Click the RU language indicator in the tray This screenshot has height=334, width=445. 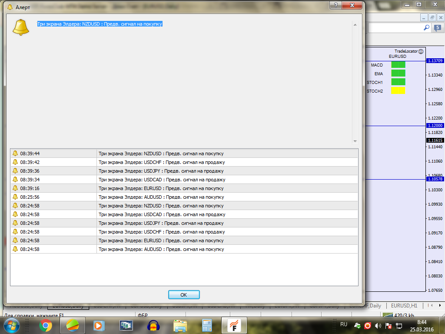click(344, 324)
